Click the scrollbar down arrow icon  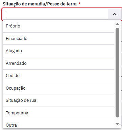(x=117, y=124)
